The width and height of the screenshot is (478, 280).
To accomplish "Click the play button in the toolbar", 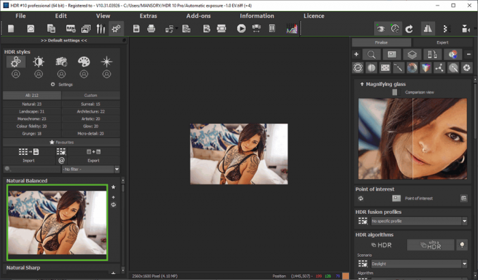I will (241, 29).
